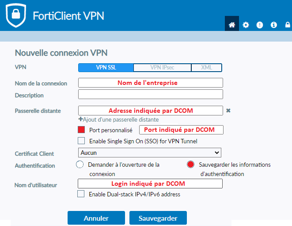Viewport: 292px width, 226px height.
Task: Click the Passerelle distante label
Action: [x=38, y=111]
